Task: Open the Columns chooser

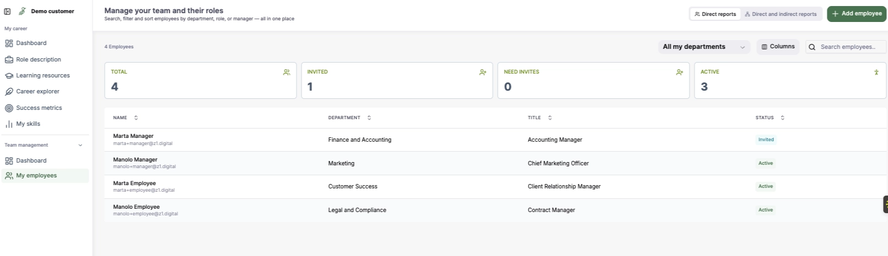Action: 778,47
